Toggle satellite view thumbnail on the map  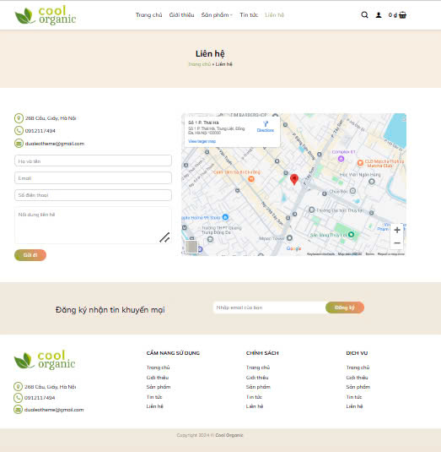click(x=191, y=247)
